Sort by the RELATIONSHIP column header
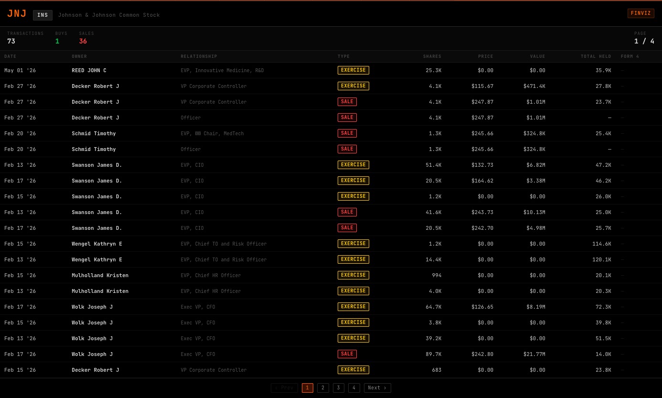 pos(199,56)
